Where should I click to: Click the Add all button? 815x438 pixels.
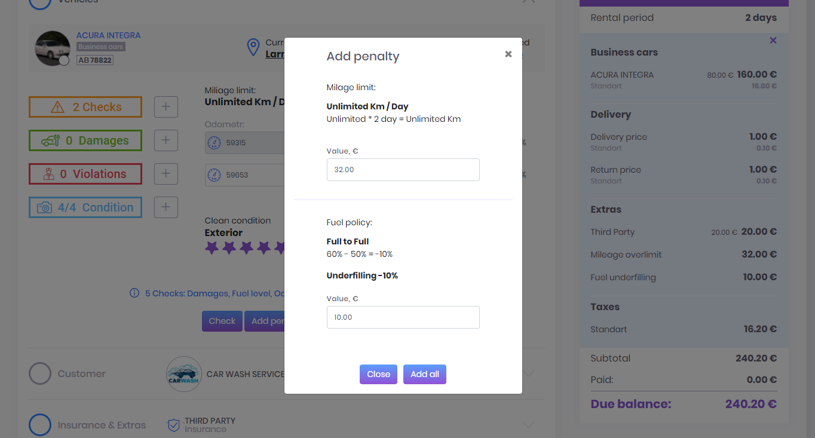[x=425, y=374]
